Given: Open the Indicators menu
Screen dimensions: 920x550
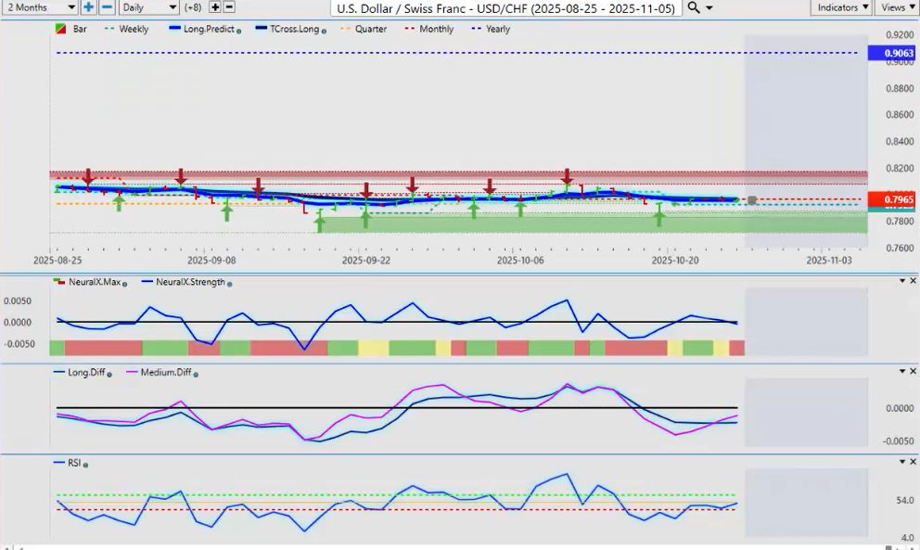Looking at the screenshot, I should [x=842, y=7].
